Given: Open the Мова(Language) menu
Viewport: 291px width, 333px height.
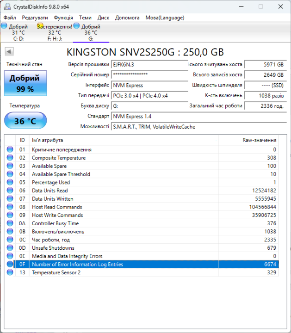Looking at the screenshot, I should click(x=165, y=18).
